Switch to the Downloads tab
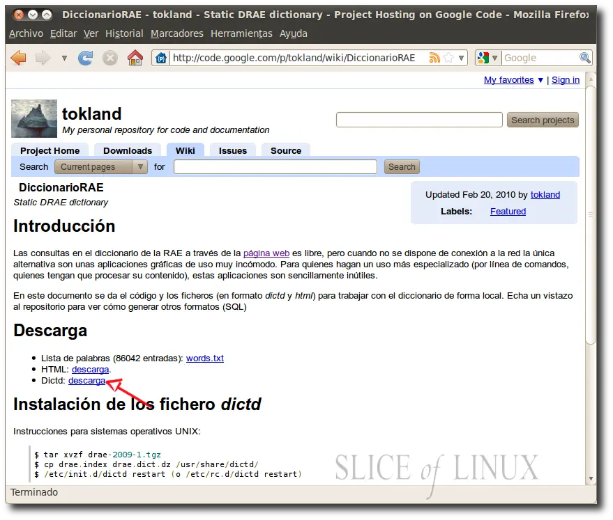Image resolution: width=613 pixels, height=520 pixels. pos(128,150)
